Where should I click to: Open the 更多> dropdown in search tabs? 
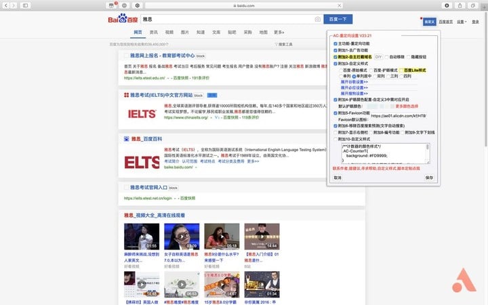[x=279, y=32]
